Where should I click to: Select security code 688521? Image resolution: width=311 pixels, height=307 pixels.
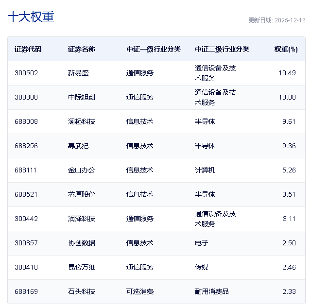pos(26,194)
